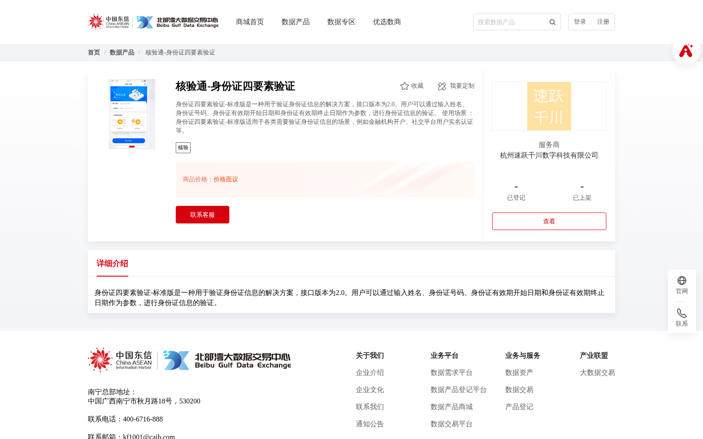The height and width of the screenshot is (439, 703).
Task: Open footer link 数据产品商城
Action: coord(452,407)
